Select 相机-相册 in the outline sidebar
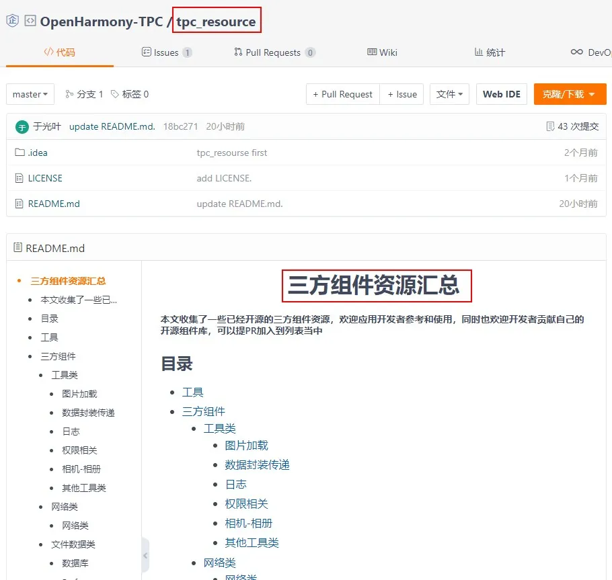Screen dimensions: 612x580 (81, 469)
